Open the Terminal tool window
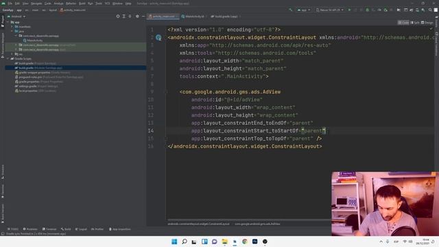This screenshot has width=439, height=247. tap(49, 229)
